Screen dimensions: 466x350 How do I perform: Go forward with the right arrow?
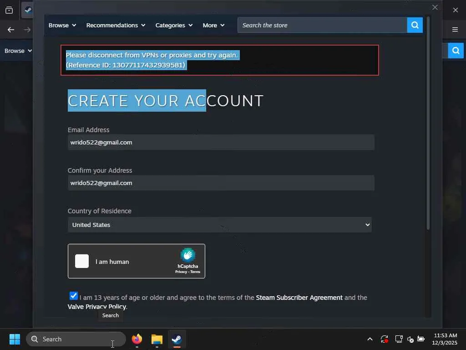click(27, 30)
